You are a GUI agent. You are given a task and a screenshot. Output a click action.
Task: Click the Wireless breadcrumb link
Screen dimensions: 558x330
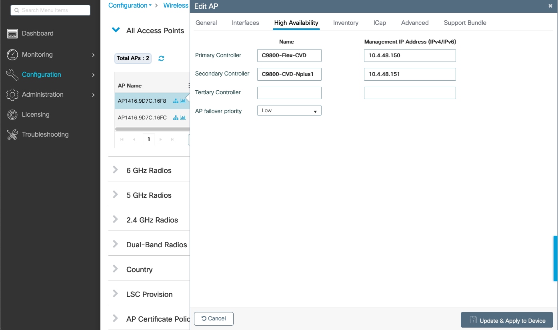[176, 6]
